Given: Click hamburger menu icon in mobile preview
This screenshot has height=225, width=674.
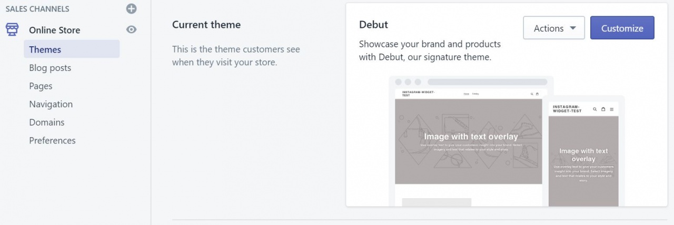Looking at the screenshot, I should pyautogui.click(x=611, y=109).
